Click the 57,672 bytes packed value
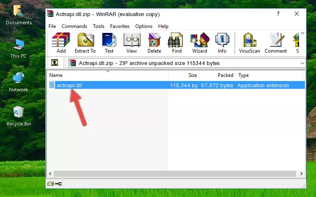 click(217, 85)
